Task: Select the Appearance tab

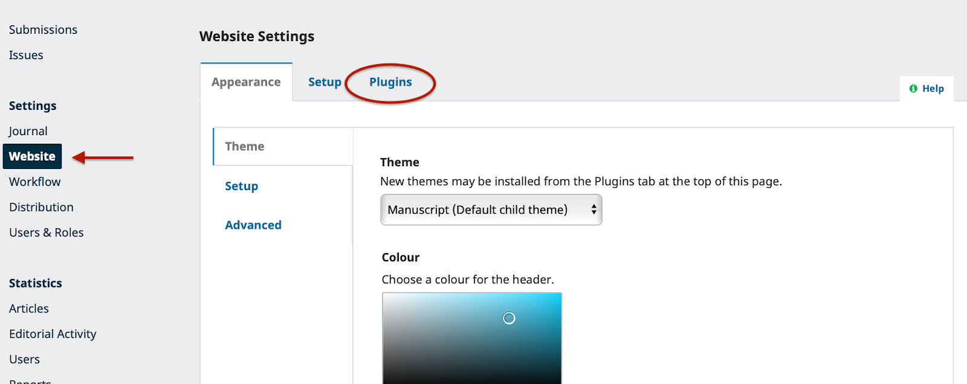Action: (246, 82)
